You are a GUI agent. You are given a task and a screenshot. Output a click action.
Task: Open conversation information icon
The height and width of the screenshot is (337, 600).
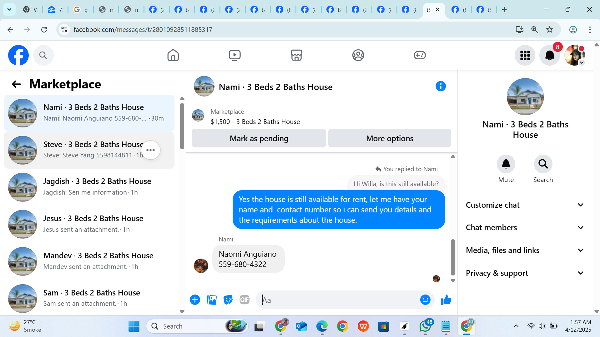[441, 86]
